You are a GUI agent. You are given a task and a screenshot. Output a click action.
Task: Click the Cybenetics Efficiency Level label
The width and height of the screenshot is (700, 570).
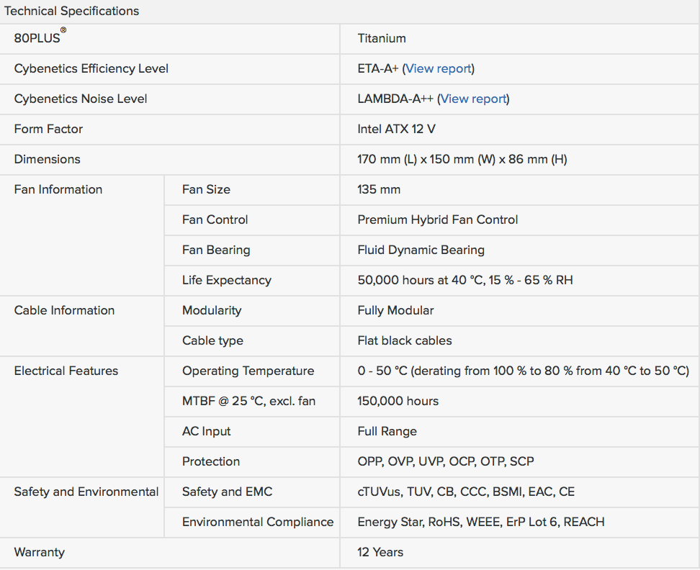point(91,68)
